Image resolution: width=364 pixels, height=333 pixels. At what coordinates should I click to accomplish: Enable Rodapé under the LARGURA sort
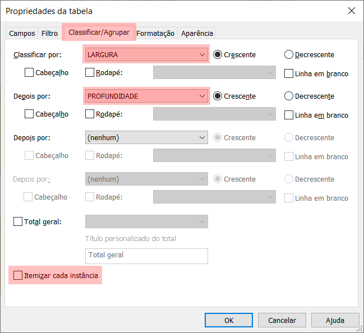point(90,73)
